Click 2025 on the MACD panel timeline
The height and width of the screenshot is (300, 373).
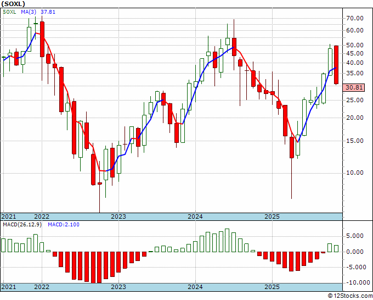[272, 287]
